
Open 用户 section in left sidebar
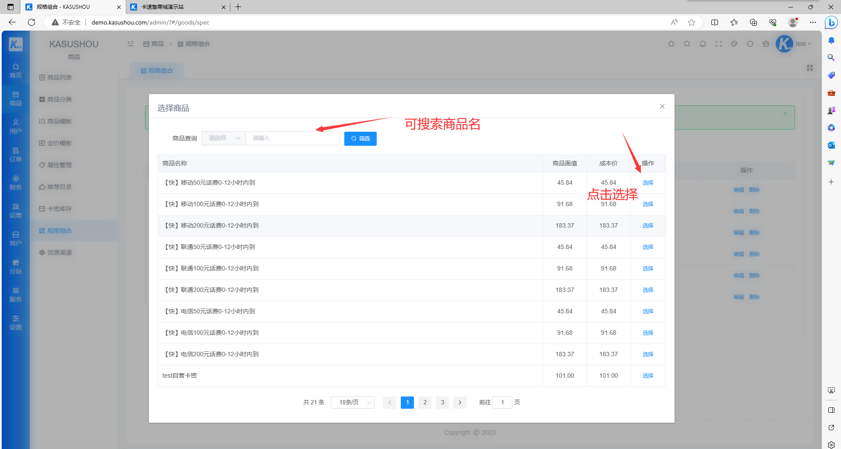(x=16, y=127)
